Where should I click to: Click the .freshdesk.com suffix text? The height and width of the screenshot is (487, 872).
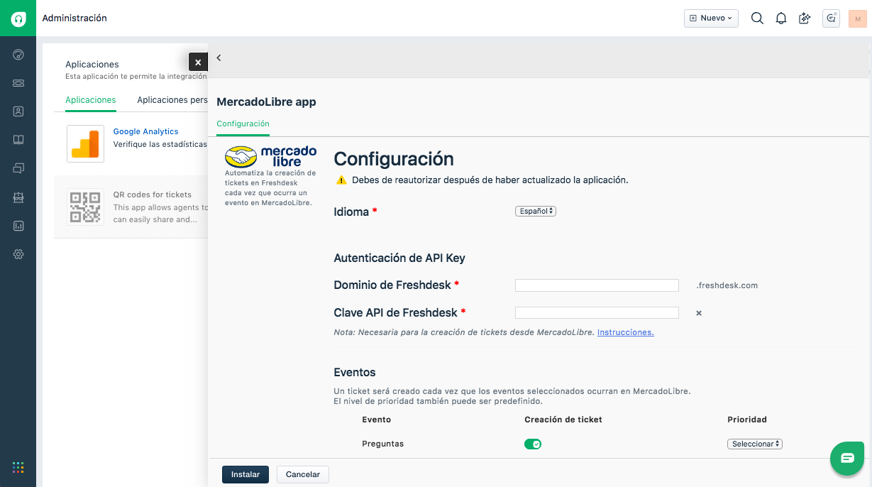(x=727, y=285)
